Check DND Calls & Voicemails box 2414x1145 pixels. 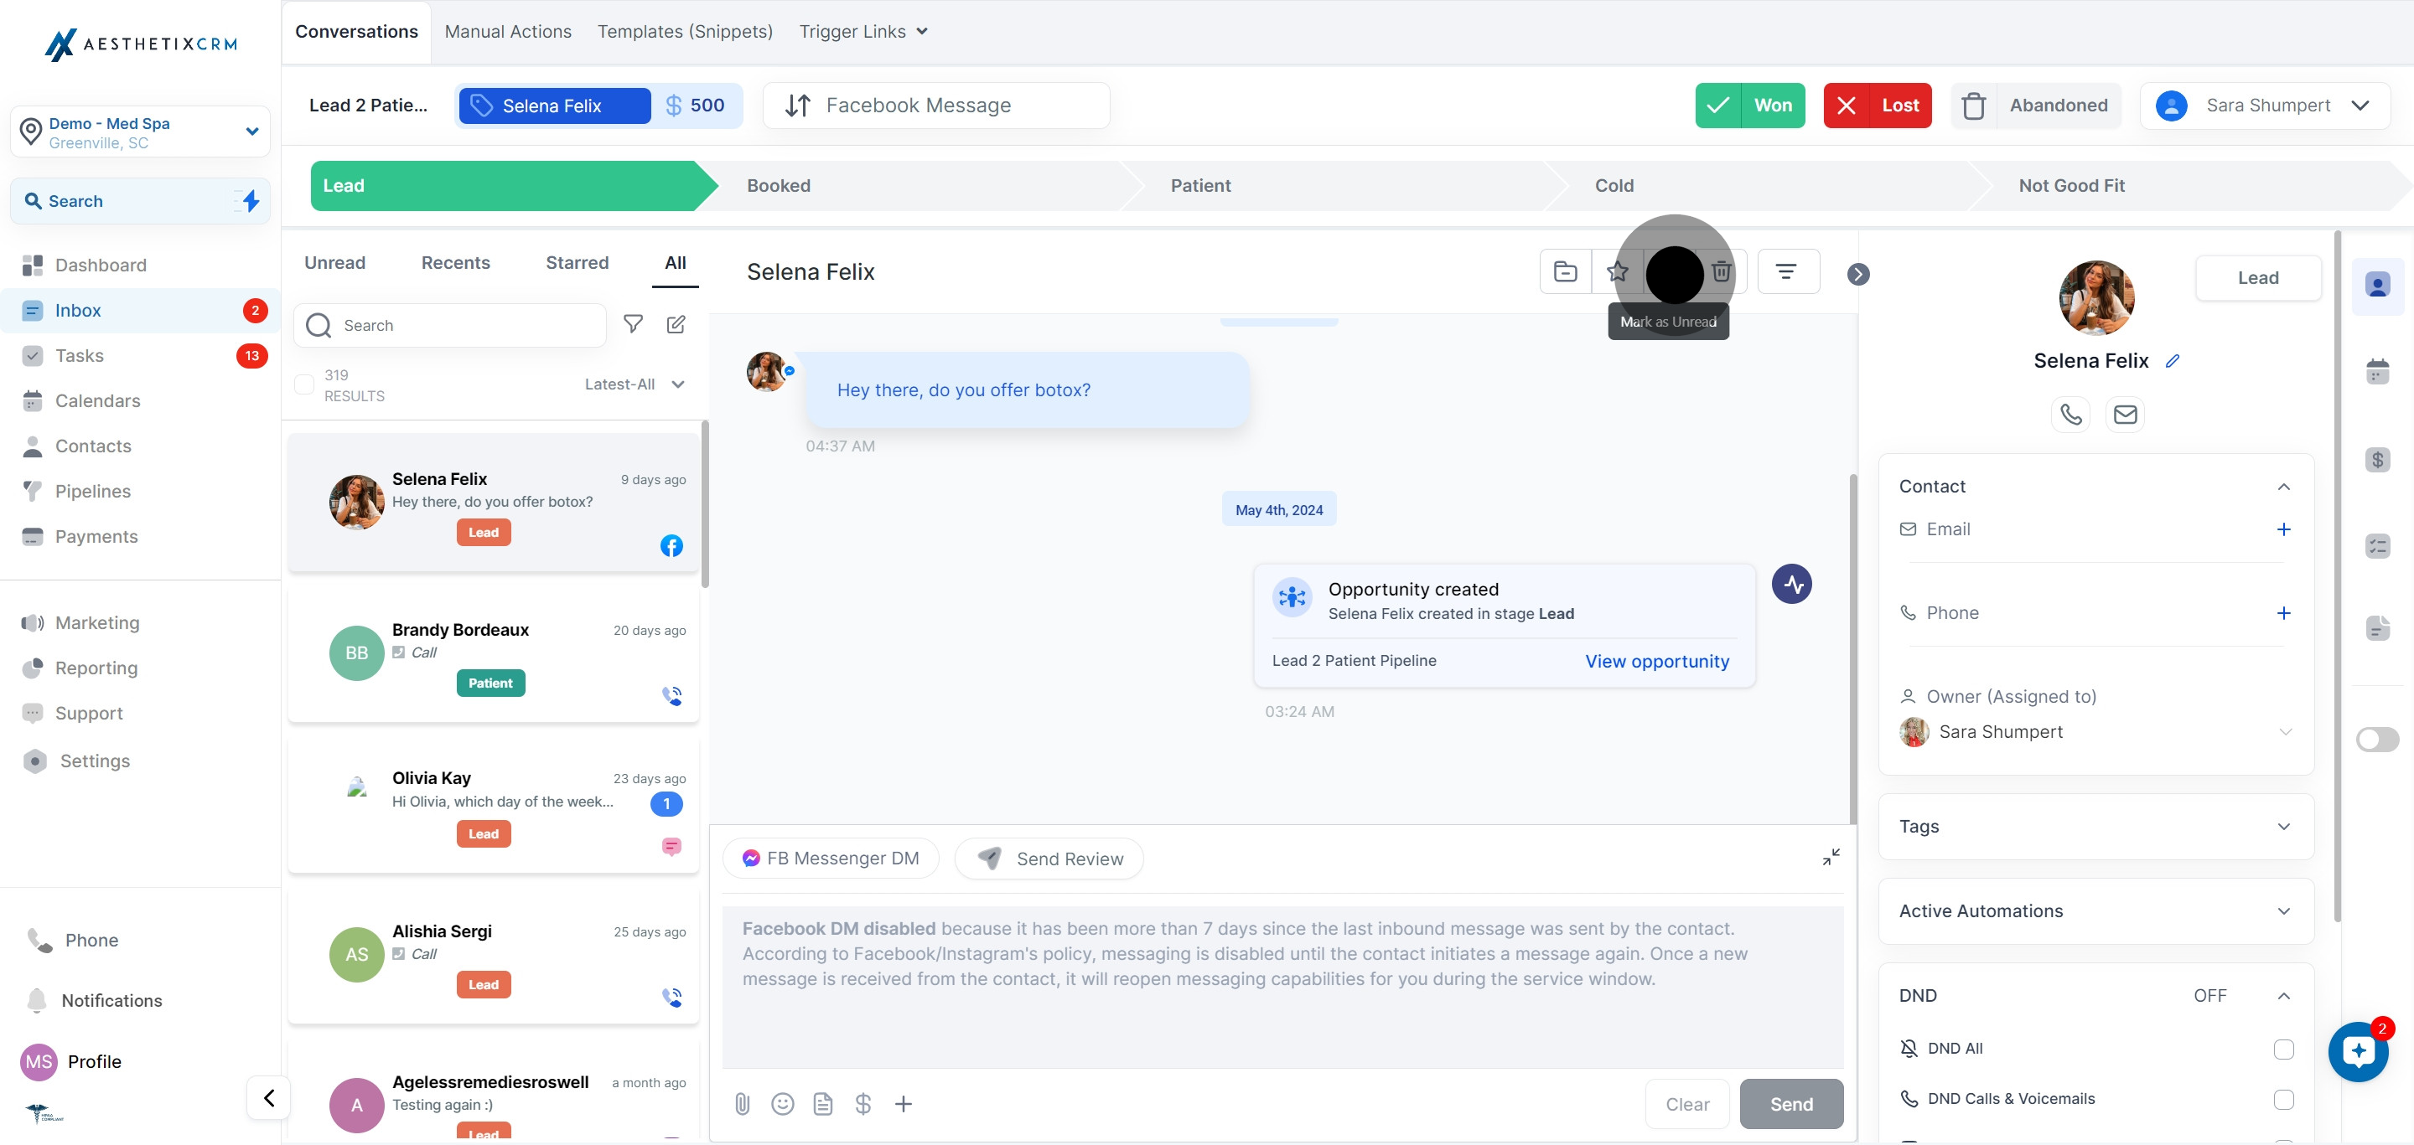(x=2282, y=1099)
